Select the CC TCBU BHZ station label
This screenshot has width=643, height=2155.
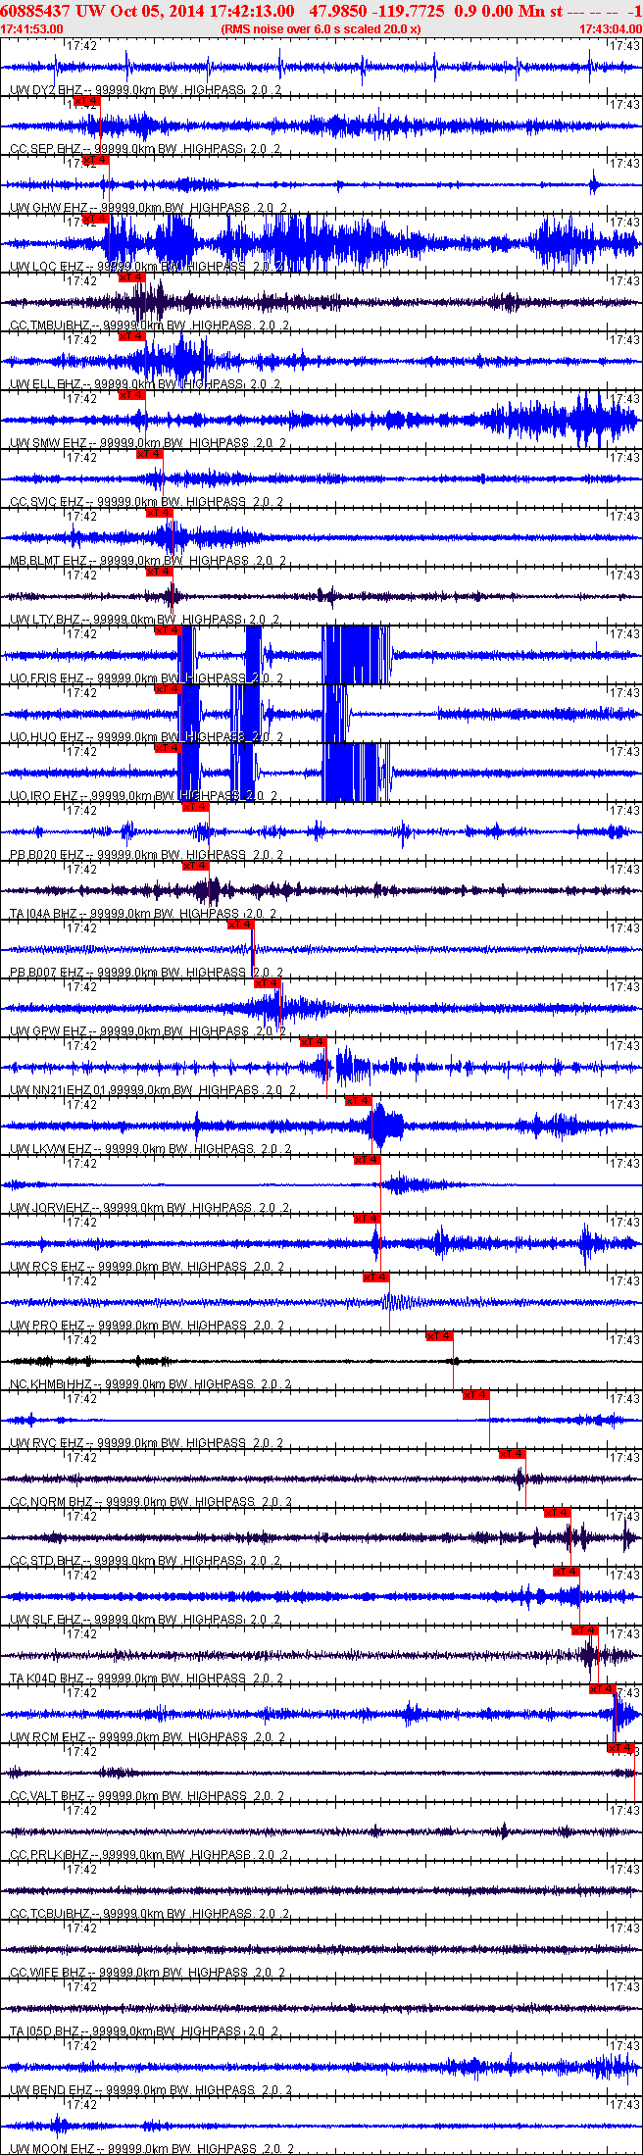(x=50, y=1914)
